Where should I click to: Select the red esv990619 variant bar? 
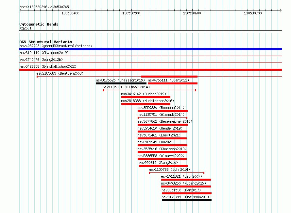coord(163,166)
